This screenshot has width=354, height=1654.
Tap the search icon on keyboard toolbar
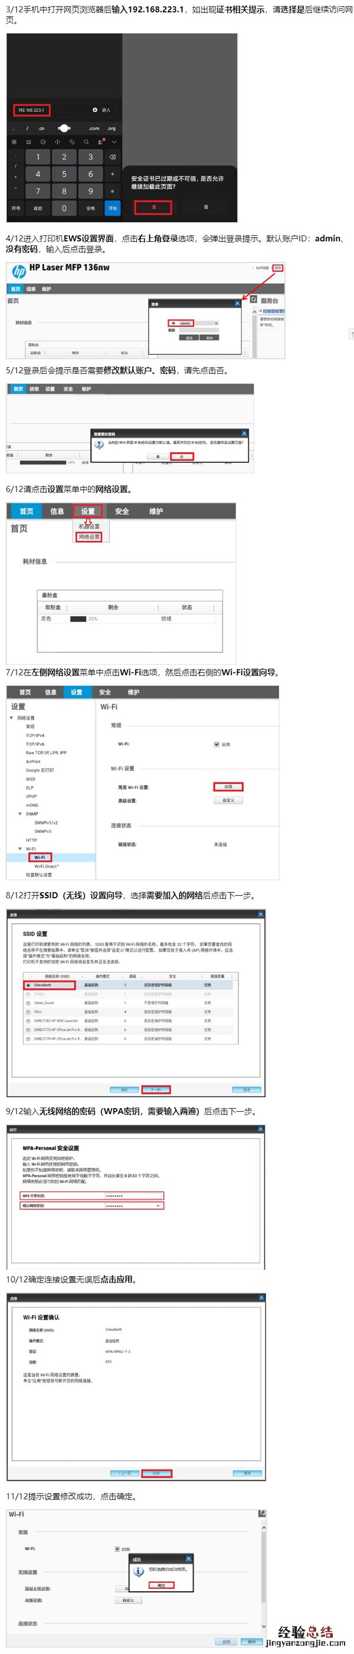pos(86,142)
